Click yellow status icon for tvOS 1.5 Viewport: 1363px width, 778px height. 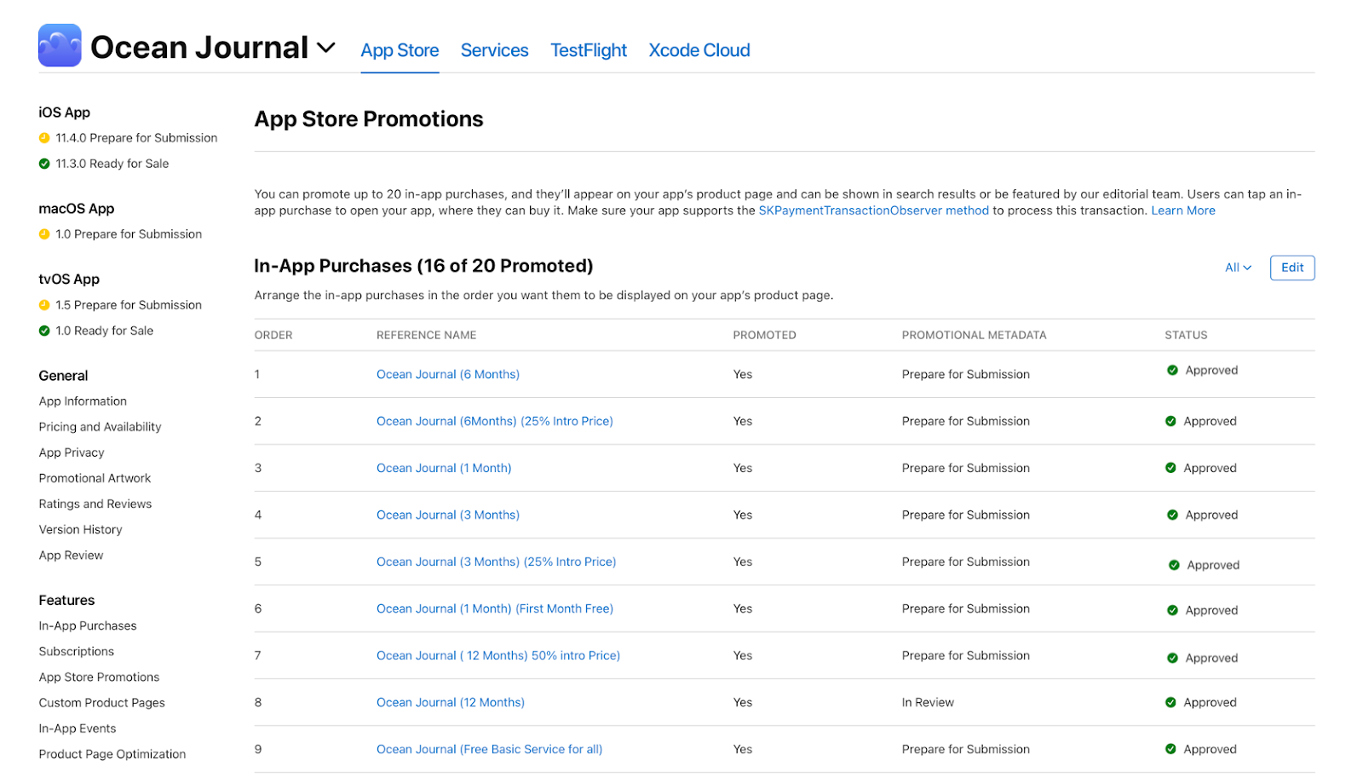[x=44, y=305]
